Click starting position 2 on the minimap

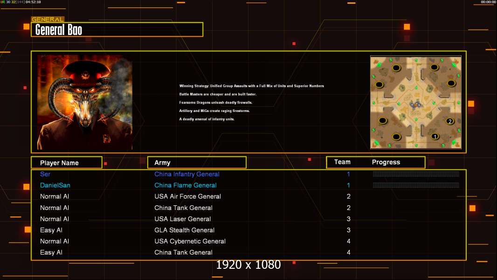coord(449,121)
